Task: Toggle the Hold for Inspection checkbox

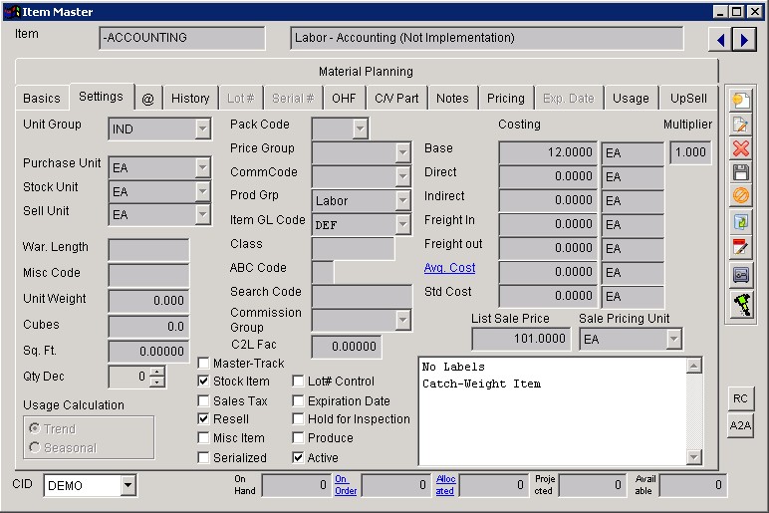Action: click(298, 418)
